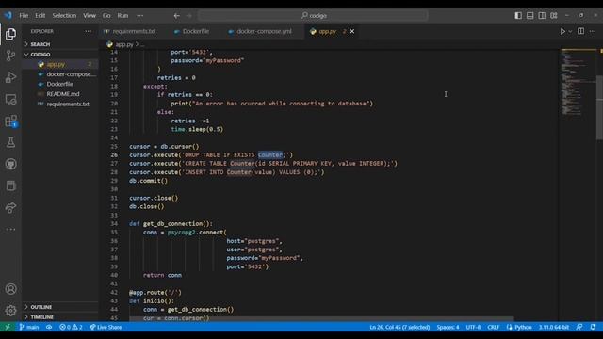Open the remote window indicator

point(8,327)
